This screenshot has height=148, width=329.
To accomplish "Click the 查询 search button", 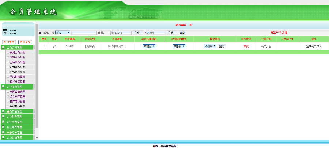I will [x=182, y=33].
